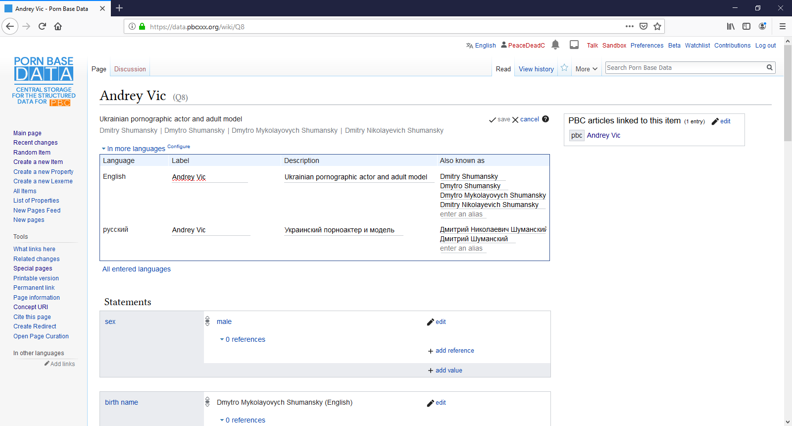Screen dimensions: 792x426
Task: Reload the page with refresh icon
Action: [x=42, y=26]
